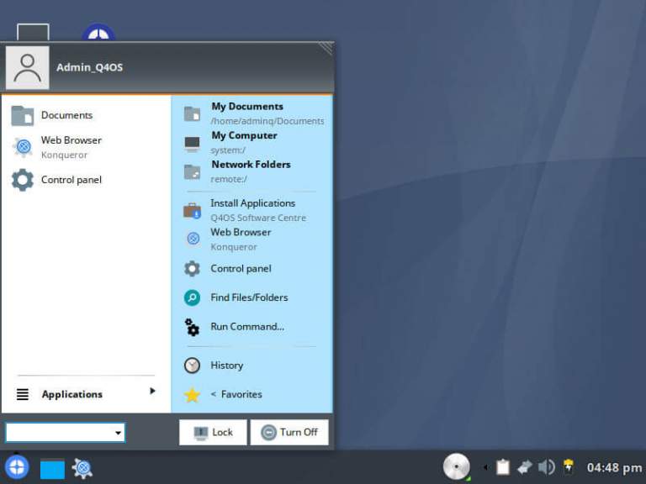
Task: Select the My Documents menu entry
Action: pos(252,113)
